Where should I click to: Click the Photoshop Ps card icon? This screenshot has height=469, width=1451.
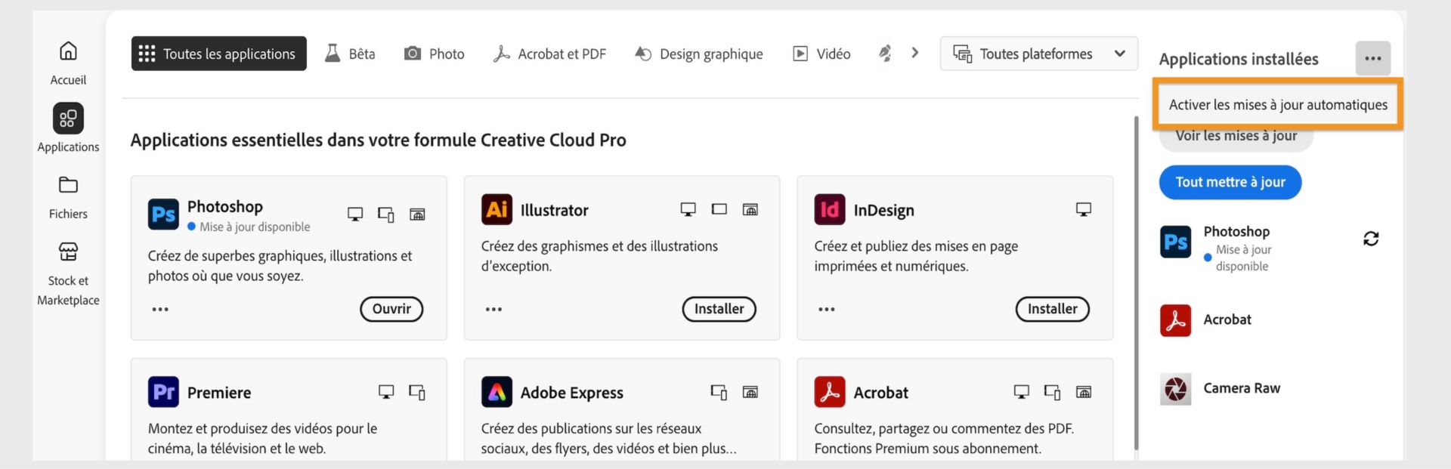point(163,214)
